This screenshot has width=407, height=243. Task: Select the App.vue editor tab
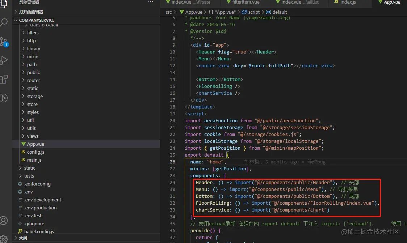389,2
